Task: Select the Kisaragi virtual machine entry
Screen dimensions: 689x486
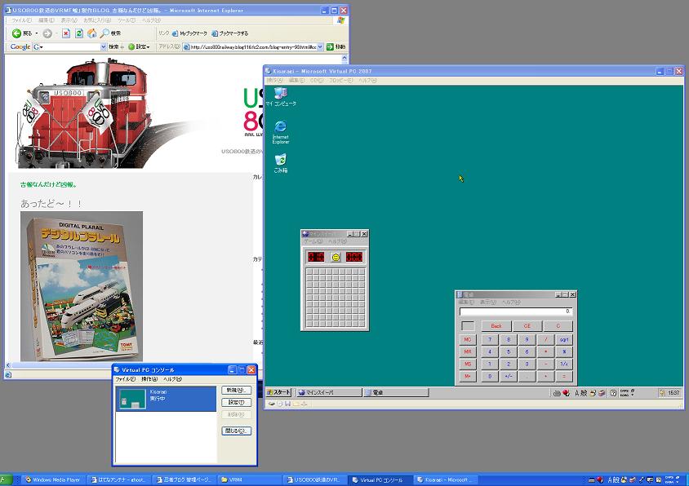Action: pos(166,399)
